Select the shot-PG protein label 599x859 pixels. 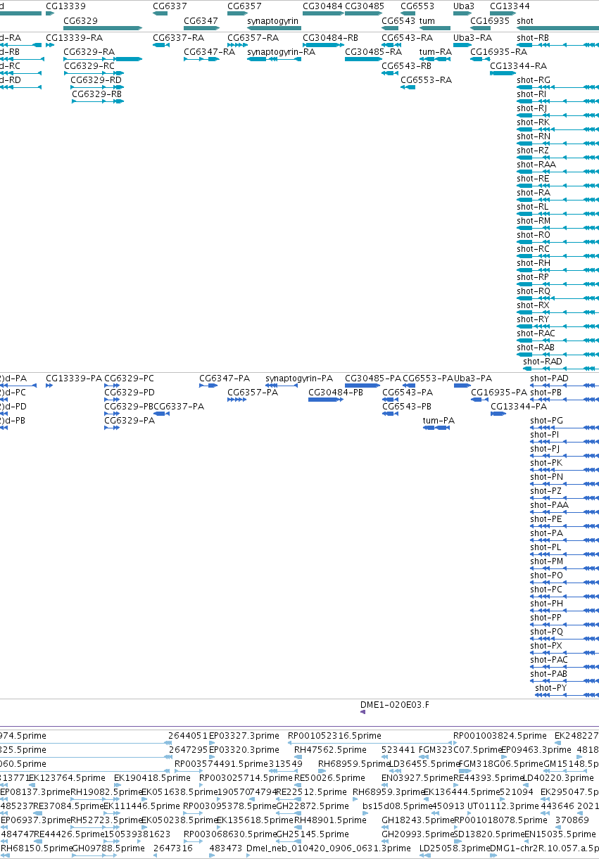coord(547,420)
